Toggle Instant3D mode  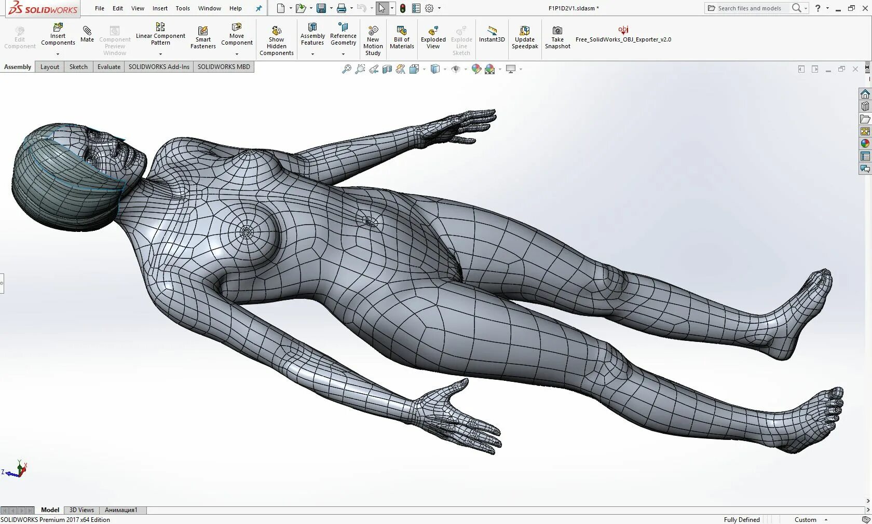click(492, 34)
